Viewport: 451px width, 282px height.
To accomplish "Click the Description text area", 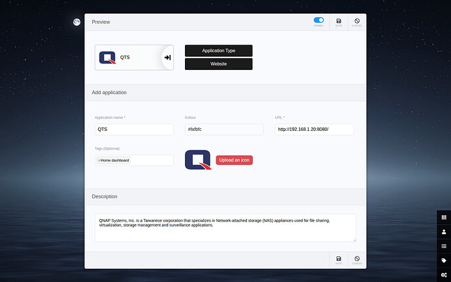I will (x=225, y=228).
